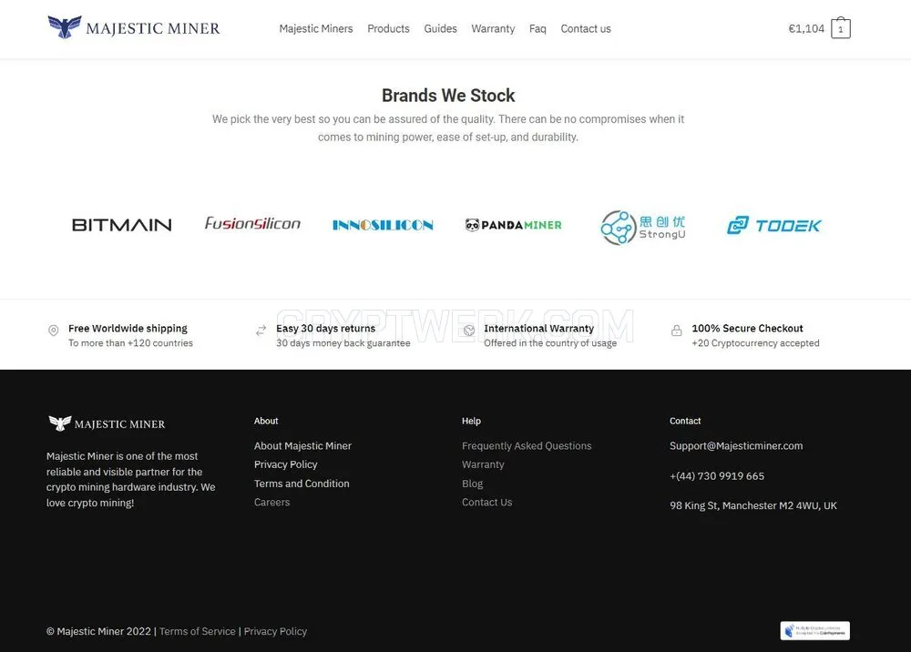Open the Faq menu item

pos(537,28)
